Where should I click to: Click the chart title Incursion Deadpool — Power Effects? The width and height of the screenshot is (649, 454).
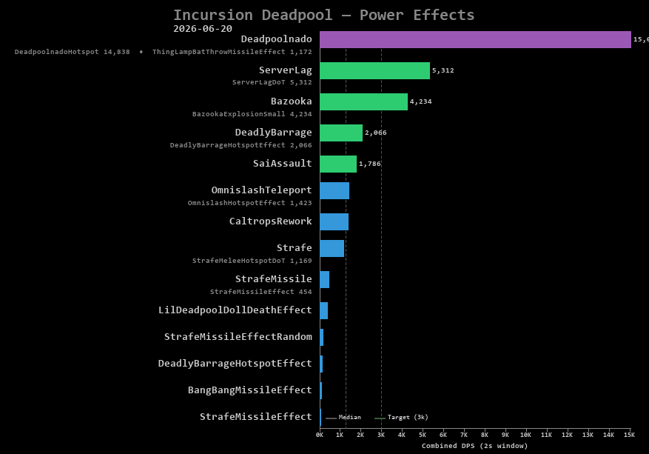coord(323,15)
